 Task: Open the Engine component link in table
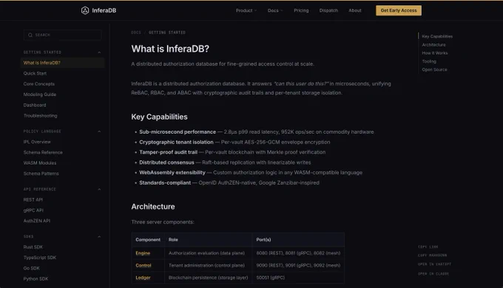143,253
